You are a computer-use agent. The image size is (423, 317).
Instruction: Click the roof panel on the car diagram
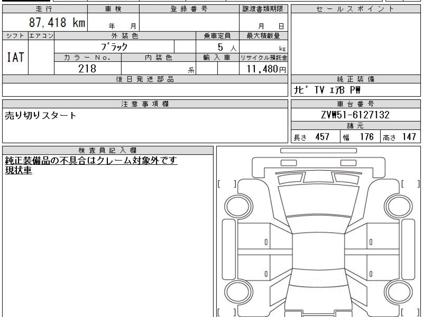coord(319,250)
